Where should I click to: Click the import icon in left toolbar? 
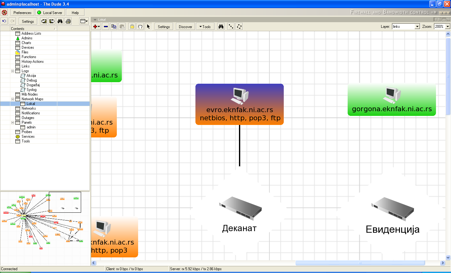(x=44, y=21)
